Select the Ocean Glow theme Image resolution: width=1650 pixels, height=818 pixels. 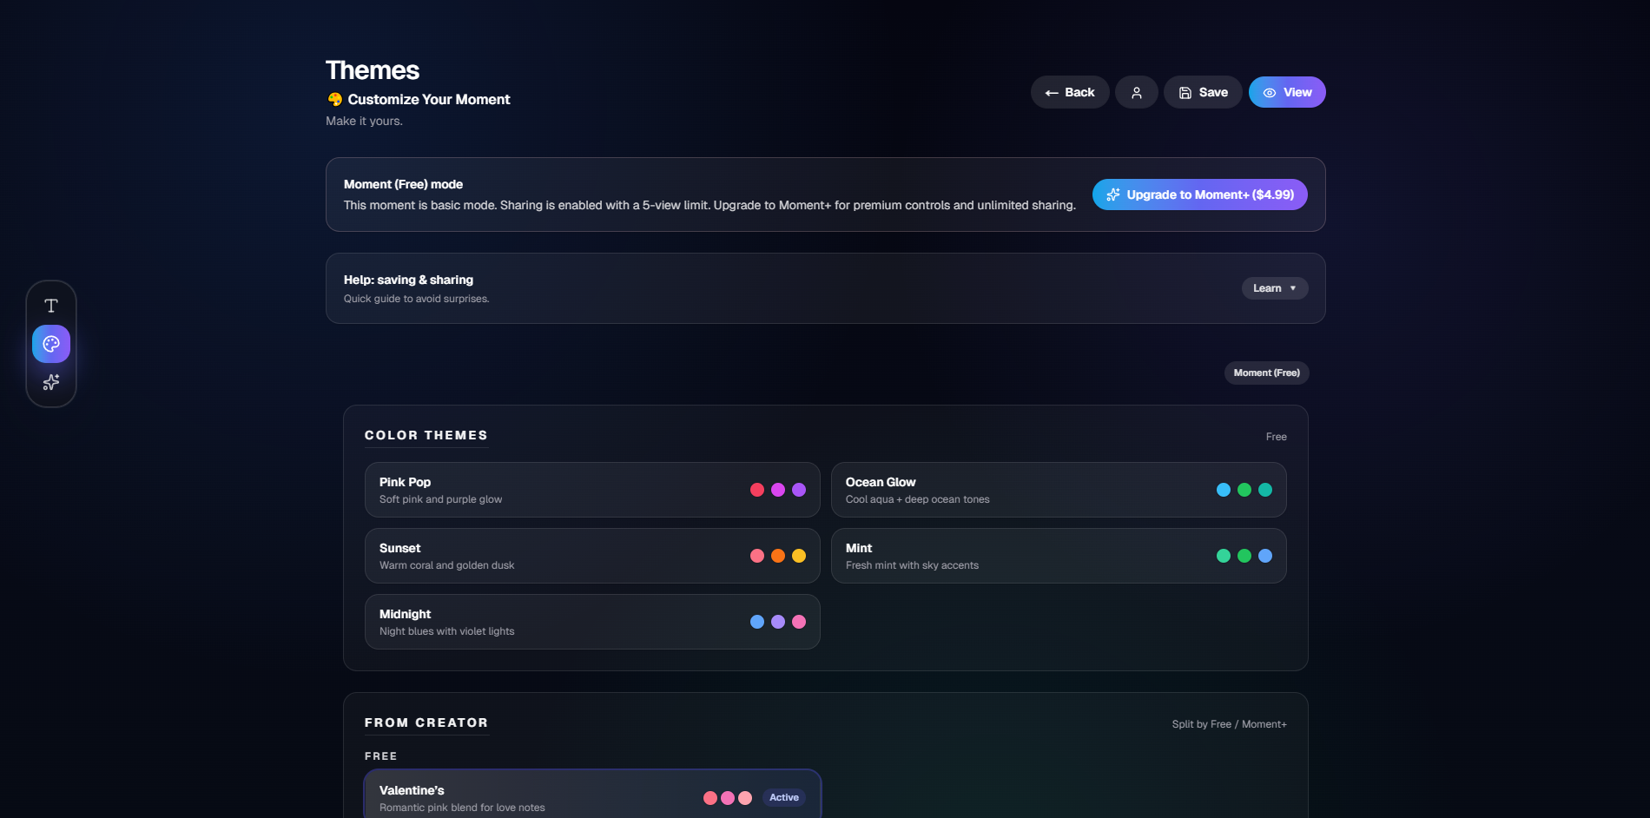click(1059, 490)
